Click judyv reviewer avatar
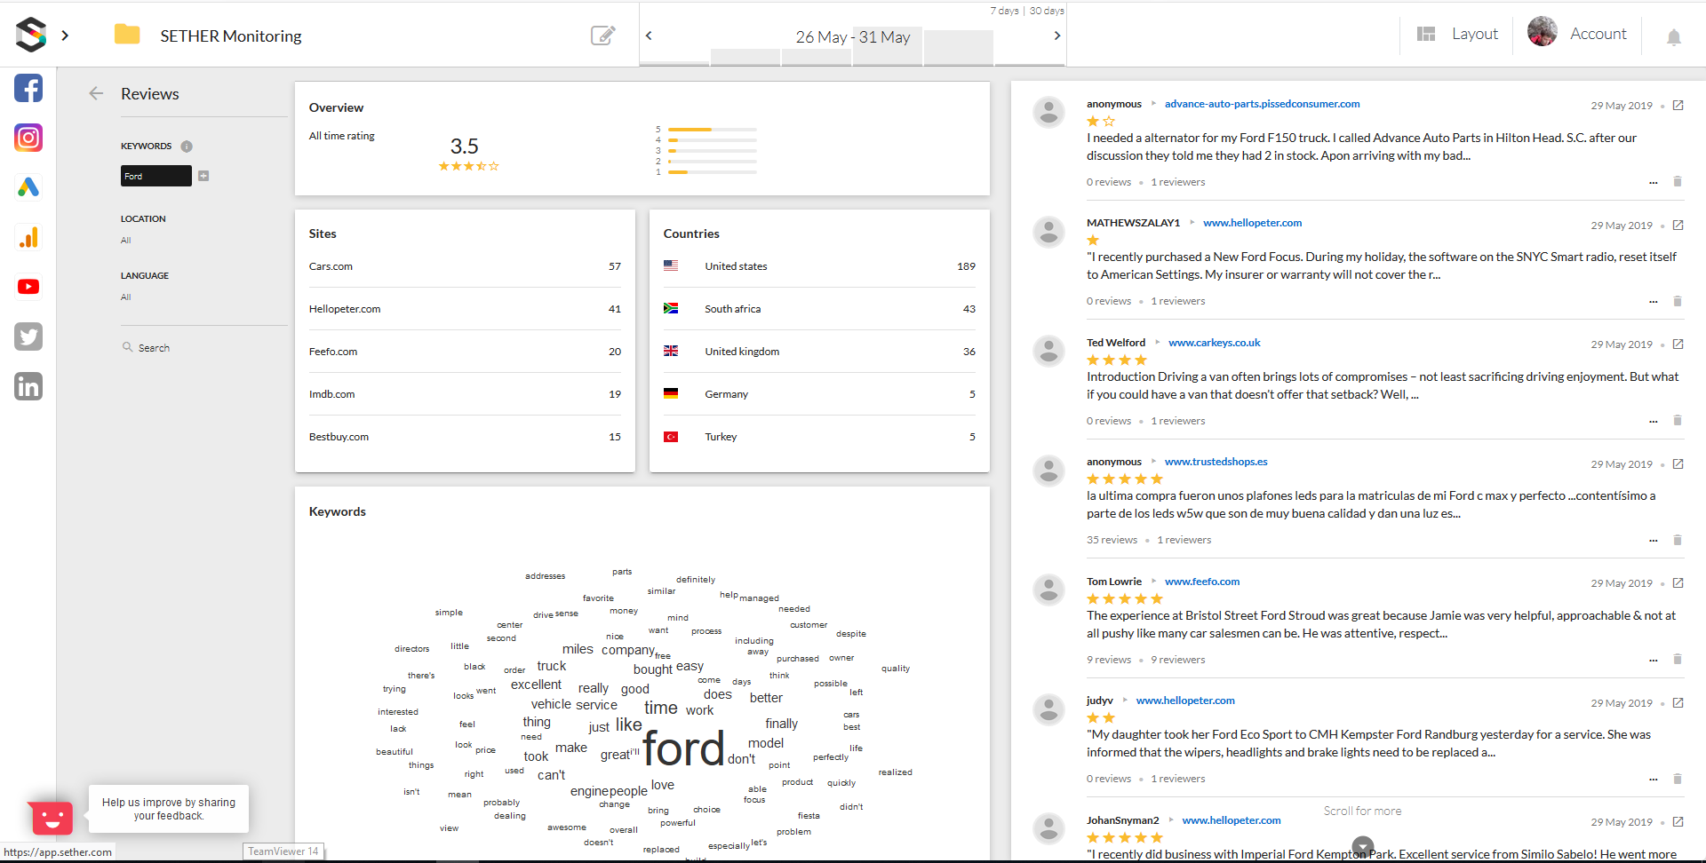This screenshot has height=863, width=1706. click(1048, 709)
